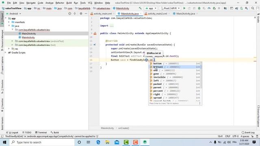The height and width of the screenshot is (146, 260).
Task: Open the Refactor menu
Action: tap(60, 3)
